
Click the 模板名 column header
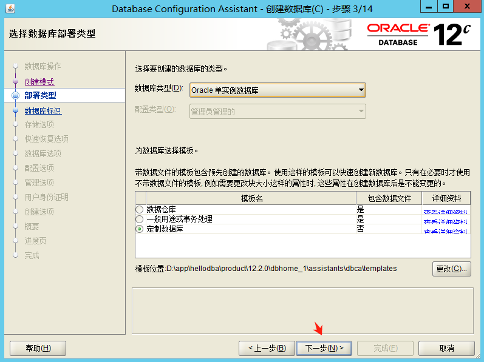(x=251, y=198)
